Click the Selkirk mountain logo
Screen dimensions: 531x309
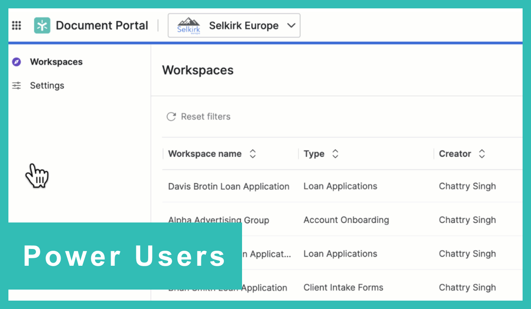coord(189,26)
